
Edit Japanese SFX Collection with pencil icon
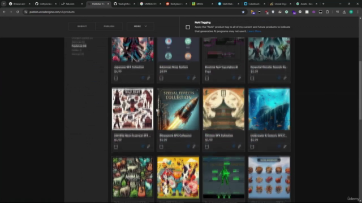148,78
